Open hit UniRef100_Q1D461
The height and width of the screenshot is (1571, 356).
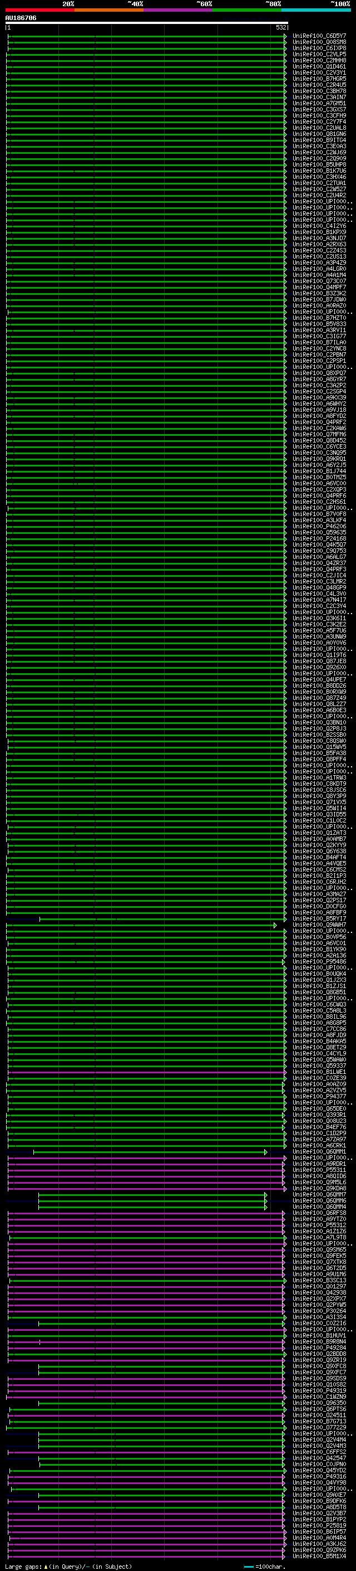(x=319, y=66)
